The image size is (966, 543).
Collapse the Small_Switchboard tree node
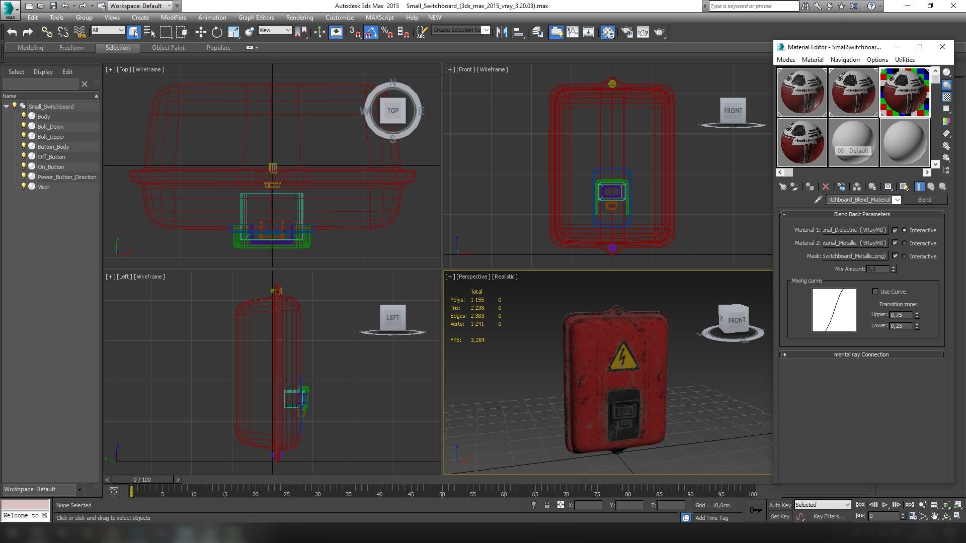tap(6, 107)
